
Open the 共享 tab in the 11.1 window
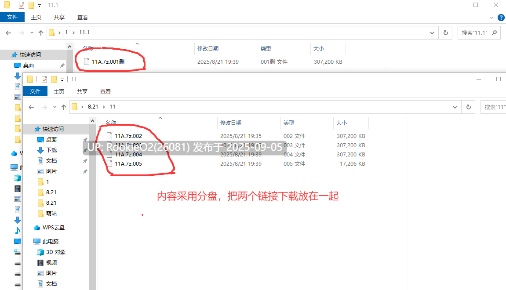[x=59, y=18]
